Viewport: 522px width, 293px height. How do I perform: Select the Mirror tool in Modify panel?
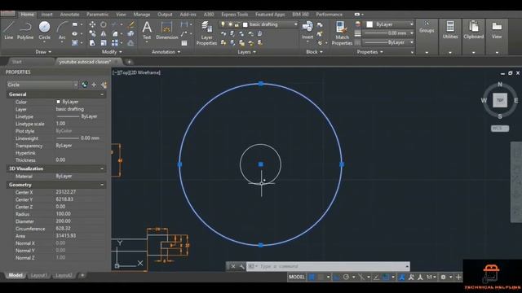point(104,33)
